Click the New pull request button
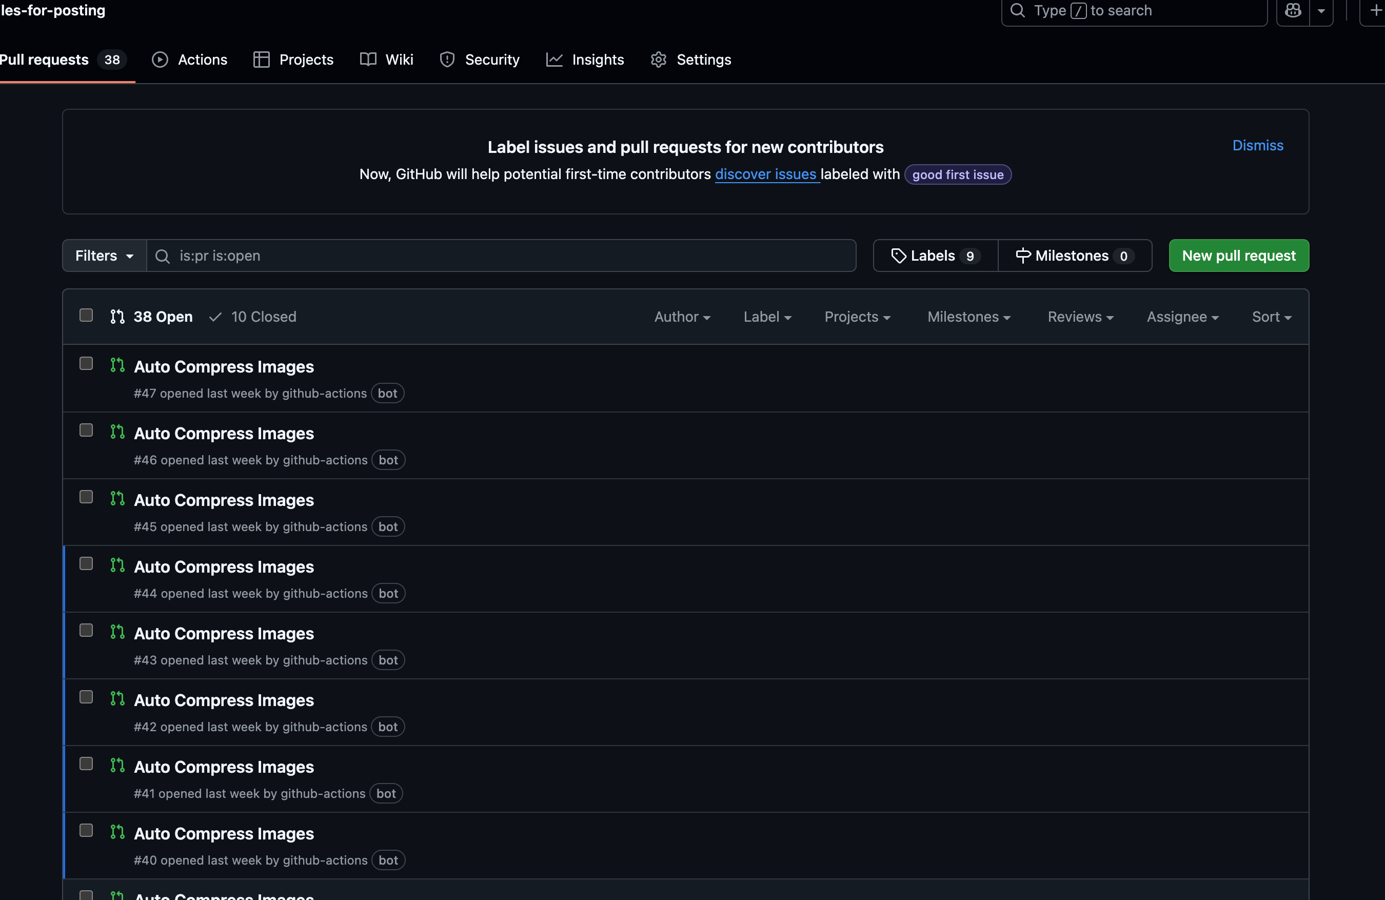The image size is (1385, 900). coord(1239,256)
